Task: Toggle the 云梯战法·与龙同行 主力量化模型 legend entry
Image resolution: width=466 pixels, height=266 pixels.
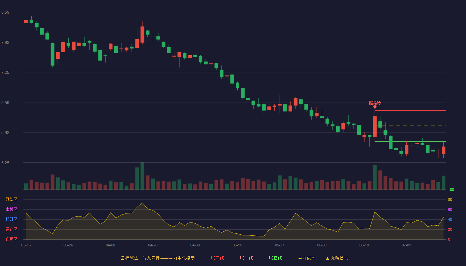Action: tap(158, 258)
